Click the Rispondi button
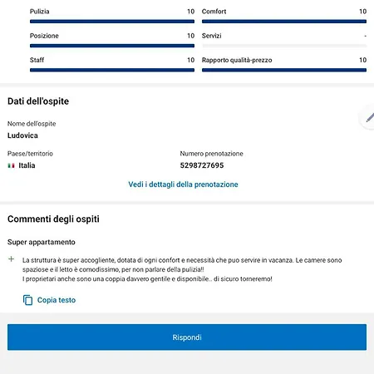This screenshot has height=374, width=374. point(187,337)
